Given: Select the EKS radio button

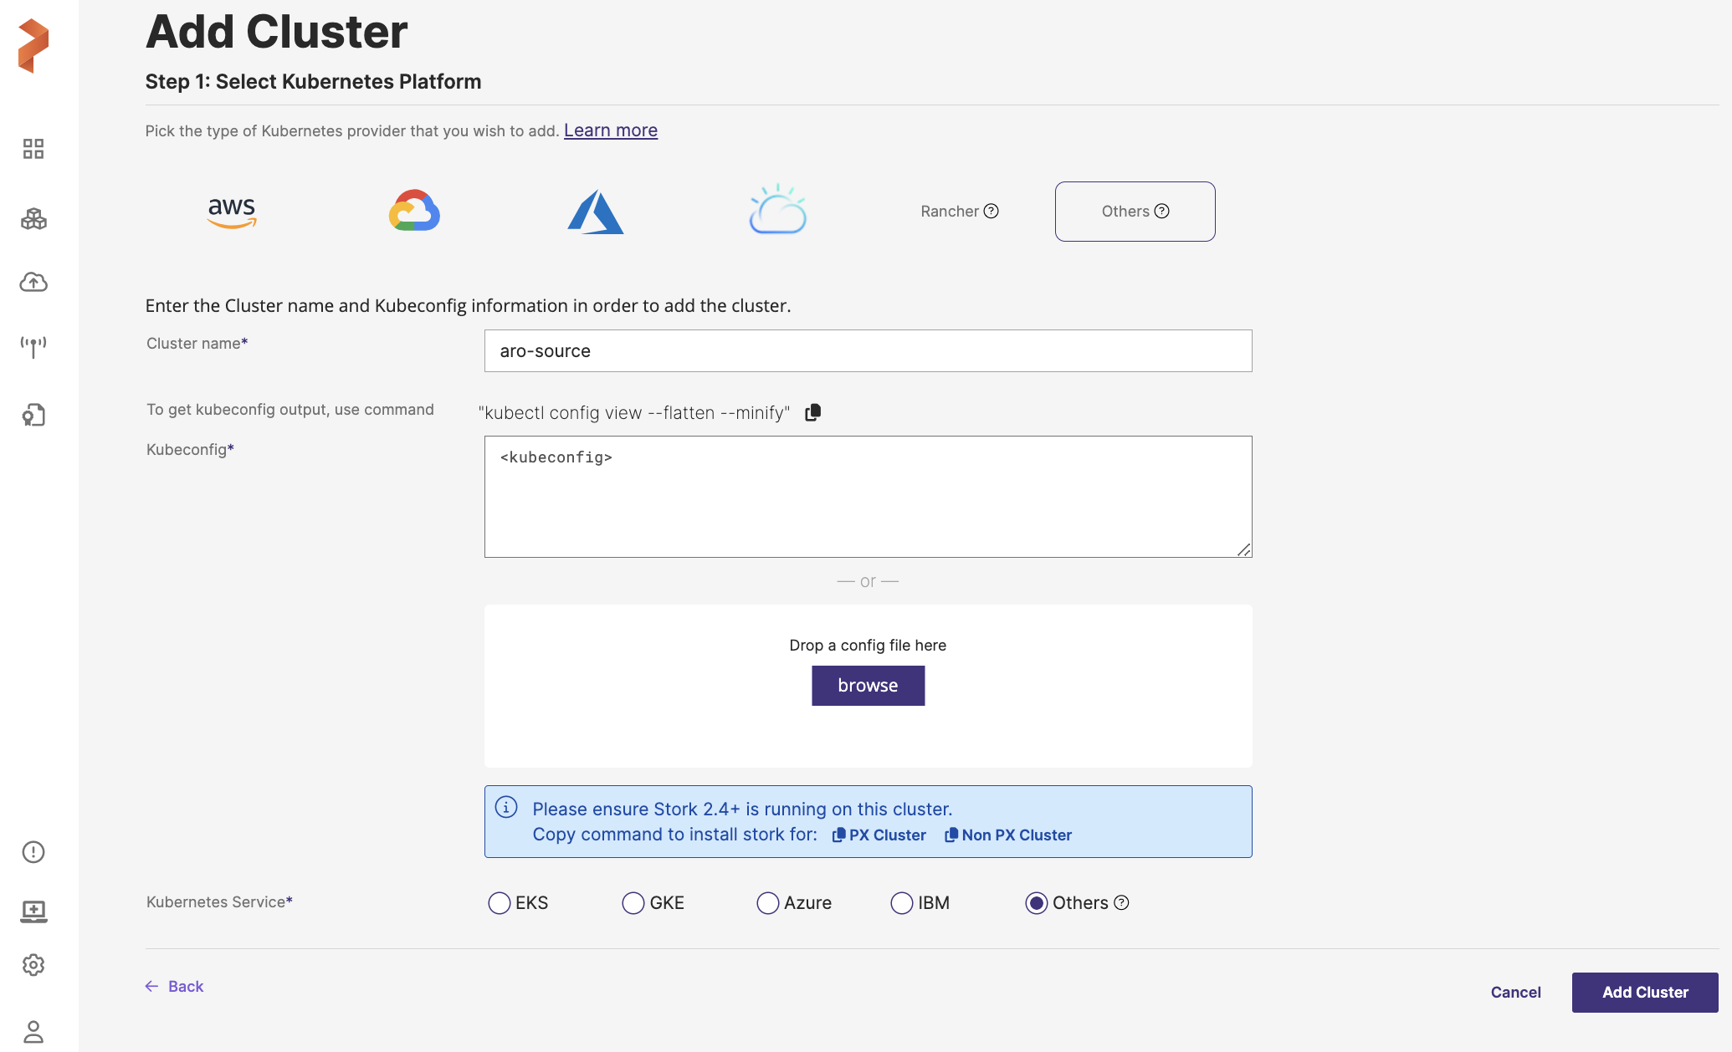Looking at the screenshot, I should pos(500,903).
